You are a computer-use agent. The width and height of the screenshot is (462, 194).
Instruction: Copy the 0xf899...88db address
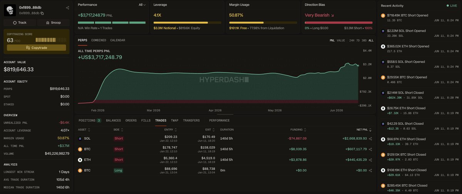tap(42, 13)
